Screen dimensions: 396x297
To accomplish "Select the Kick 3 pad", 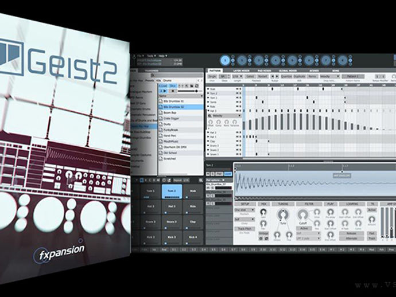I will pos(172,237).
